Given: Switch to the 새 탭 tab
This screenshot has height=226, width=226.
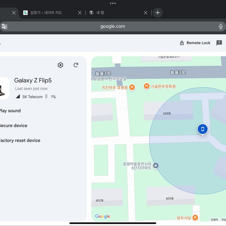Looking at the screenshot, I should pos(100,13).
